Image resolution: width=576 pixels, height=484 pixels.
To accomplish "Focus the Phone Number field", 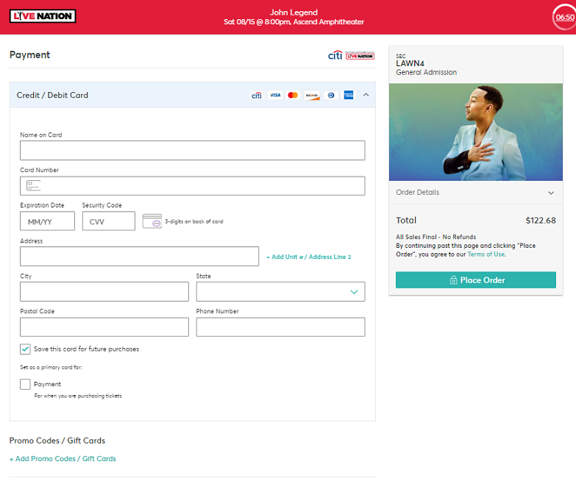I will tap(281, 327).
